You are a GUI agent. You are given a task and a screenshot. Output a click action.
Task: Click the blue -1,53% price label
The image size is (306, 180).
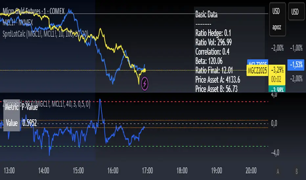(x=296, y=65)
